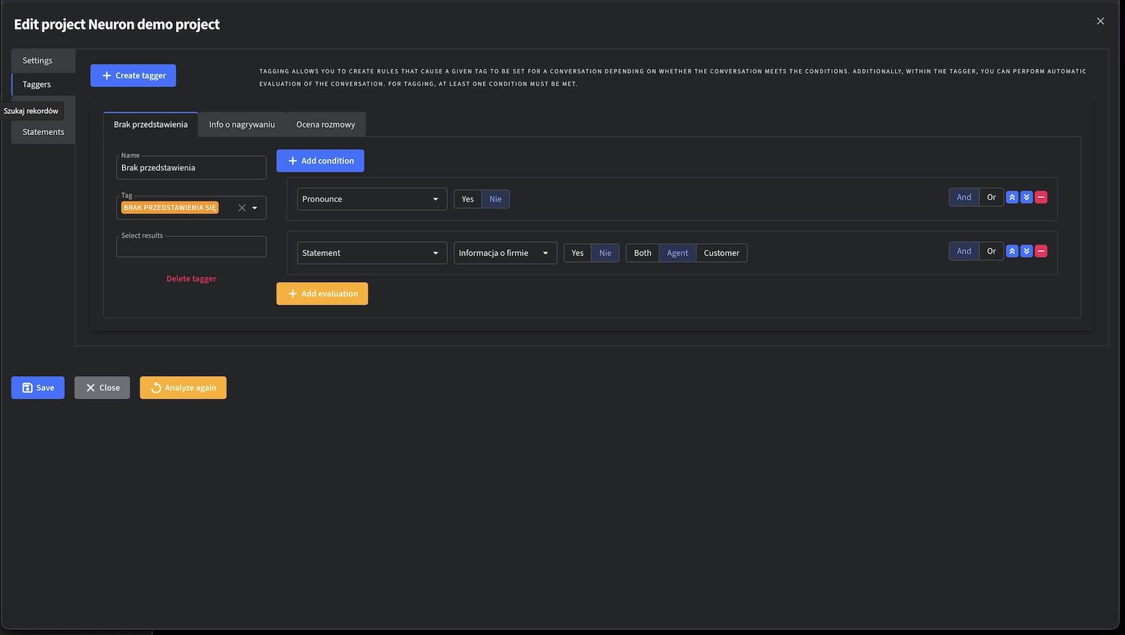Open the Statements sidebar section

tap(43, 132)
